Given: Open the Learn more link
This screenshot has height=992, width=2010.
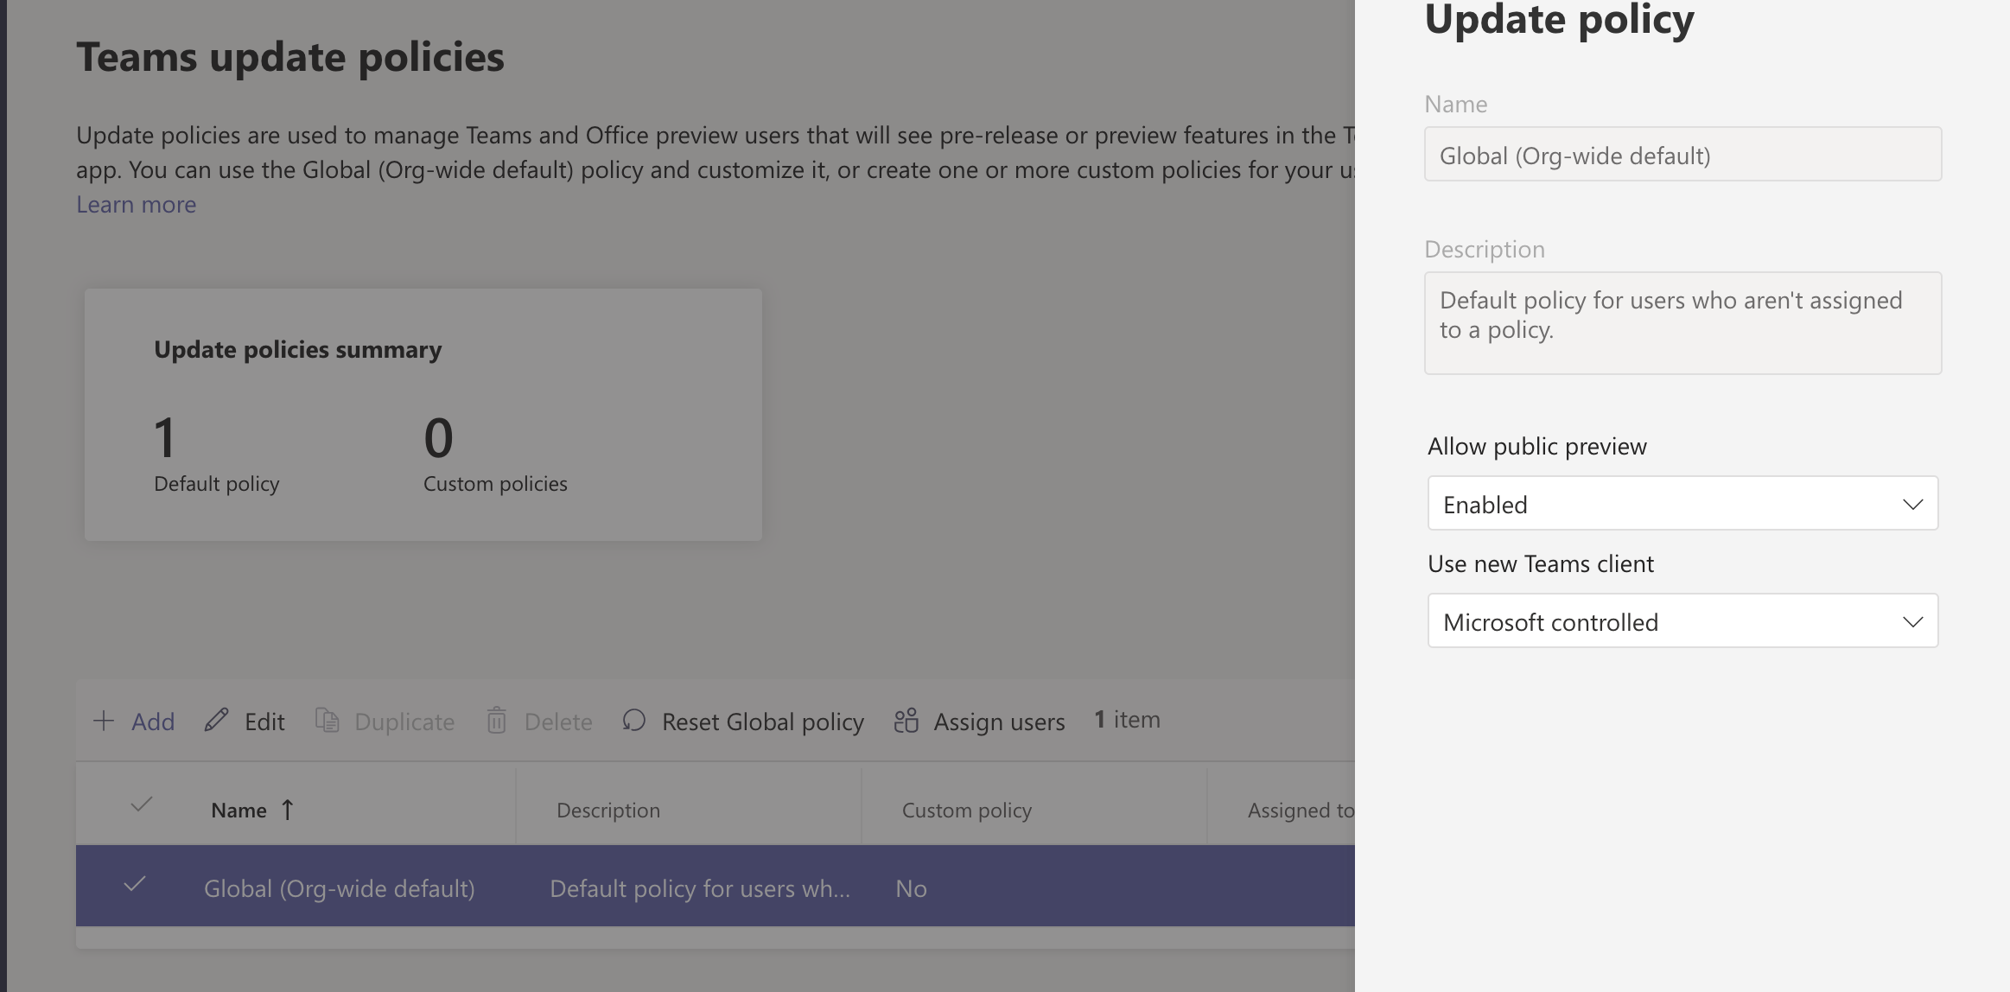Looking at the screenshot, I should [x=137, y=205].
